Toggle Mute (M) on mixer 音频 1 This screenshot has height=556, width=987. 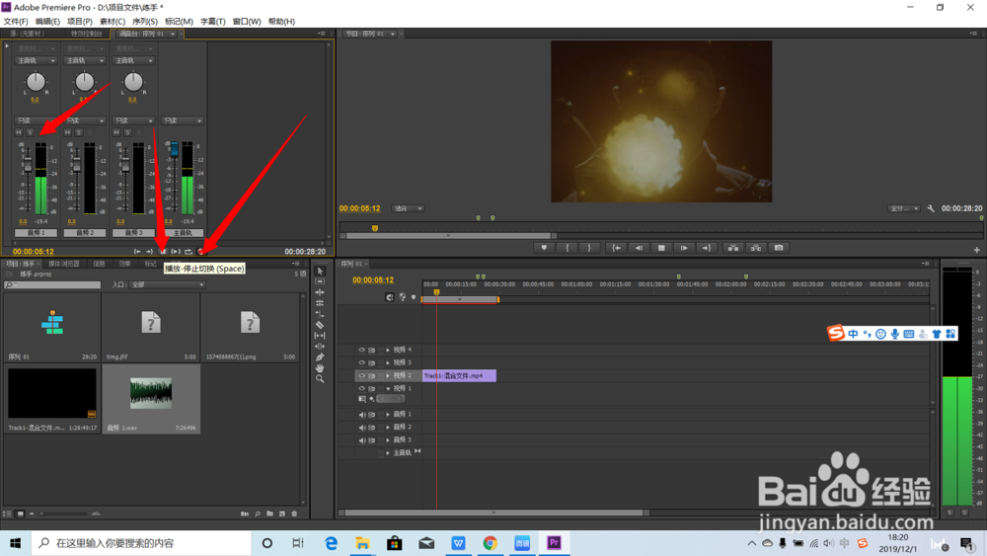[x=19, y=132]
